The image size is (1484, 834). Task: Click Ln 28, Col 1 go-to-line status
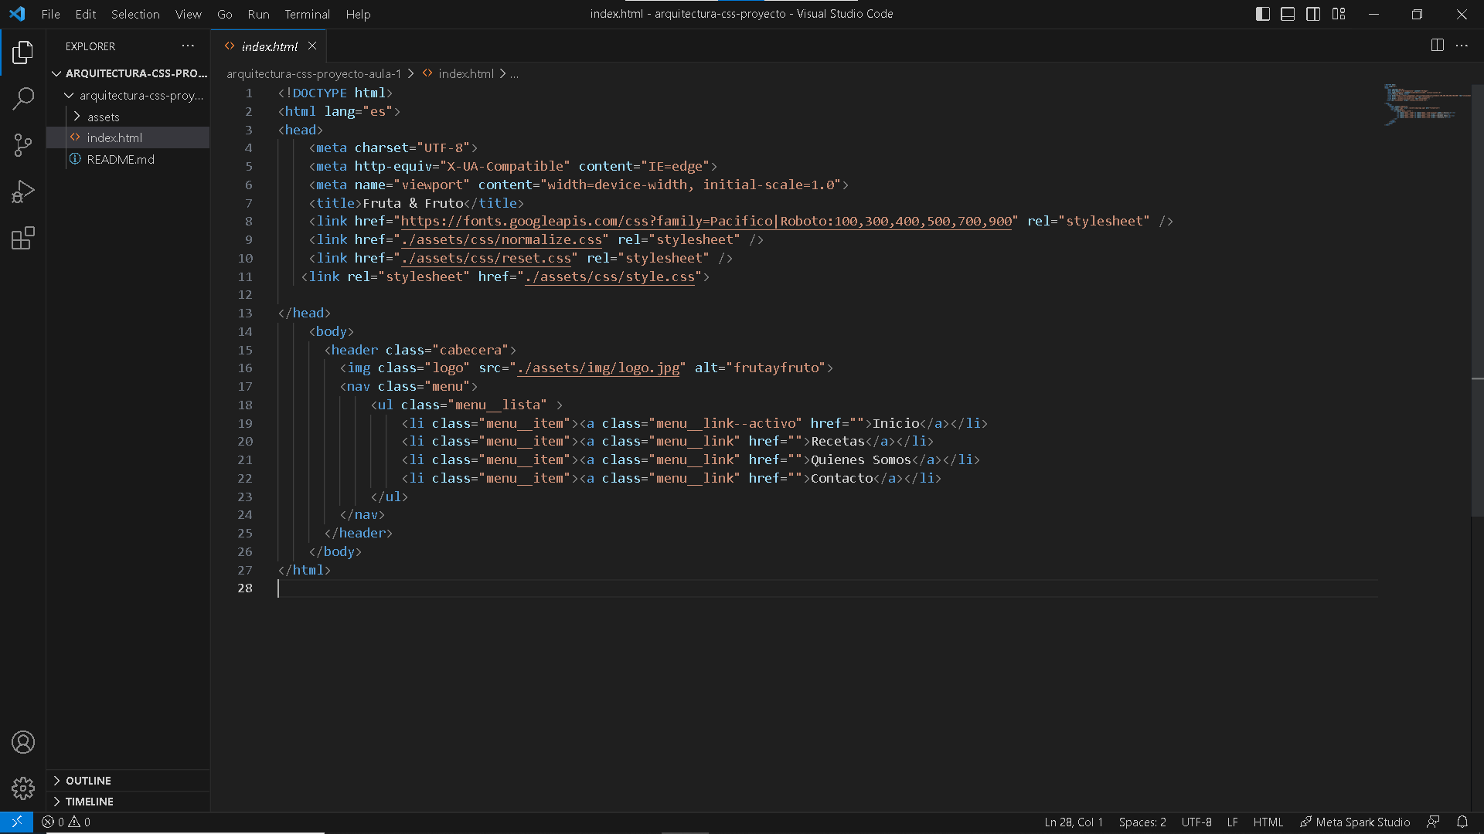[x=1074, y=822]
